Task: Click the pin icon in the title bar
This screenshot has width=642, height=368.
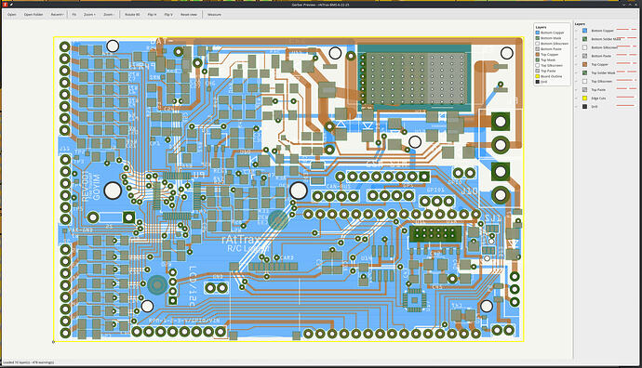Action: (11, 5)
